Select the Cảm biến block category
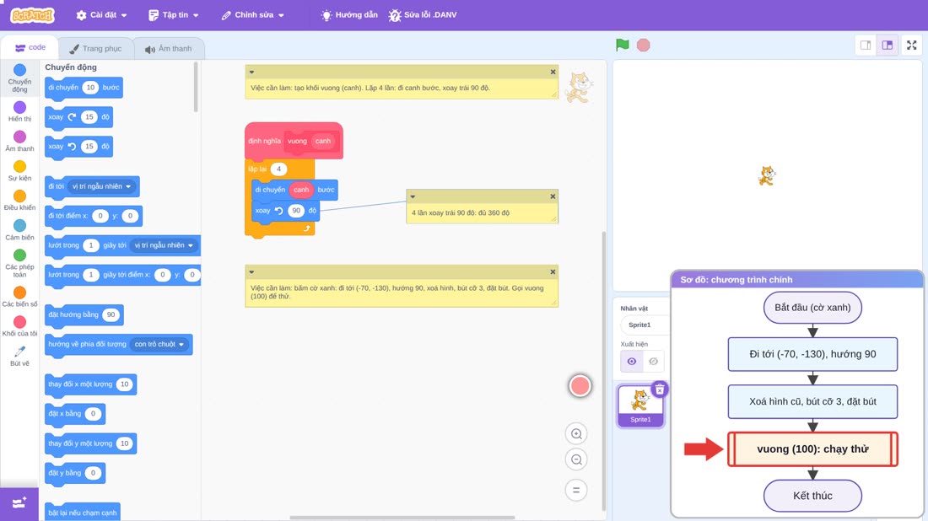Viewport: 928px width, 521px height. (x=19, y=230)
